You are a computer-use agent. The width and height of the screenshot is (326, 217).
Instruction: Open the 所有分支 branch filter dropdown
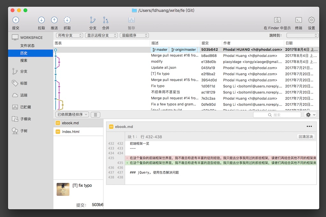coord(69,35)
